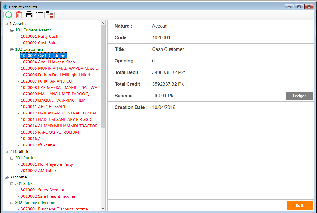The image size is (317, 213).
Task: Select 1020009 MAULANA UMER FAROOQI
Action: click(55, 94)
